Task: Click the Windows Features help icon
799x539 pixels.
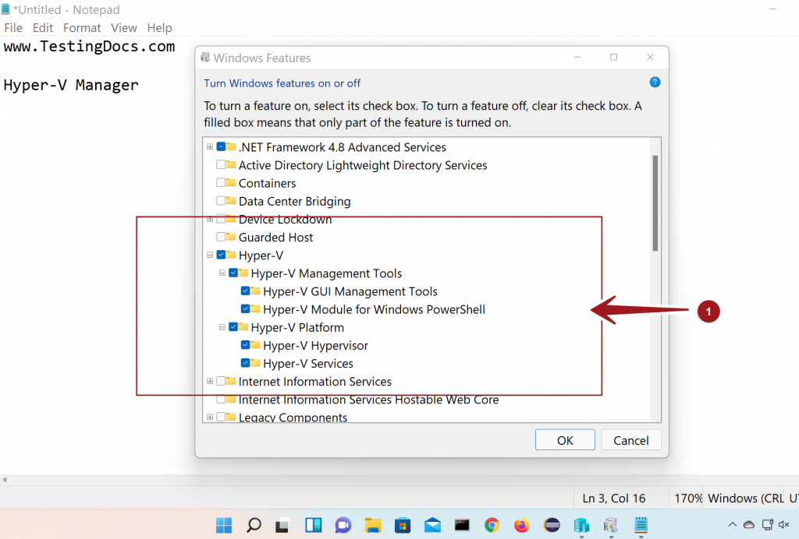Action: pos(655,82)
